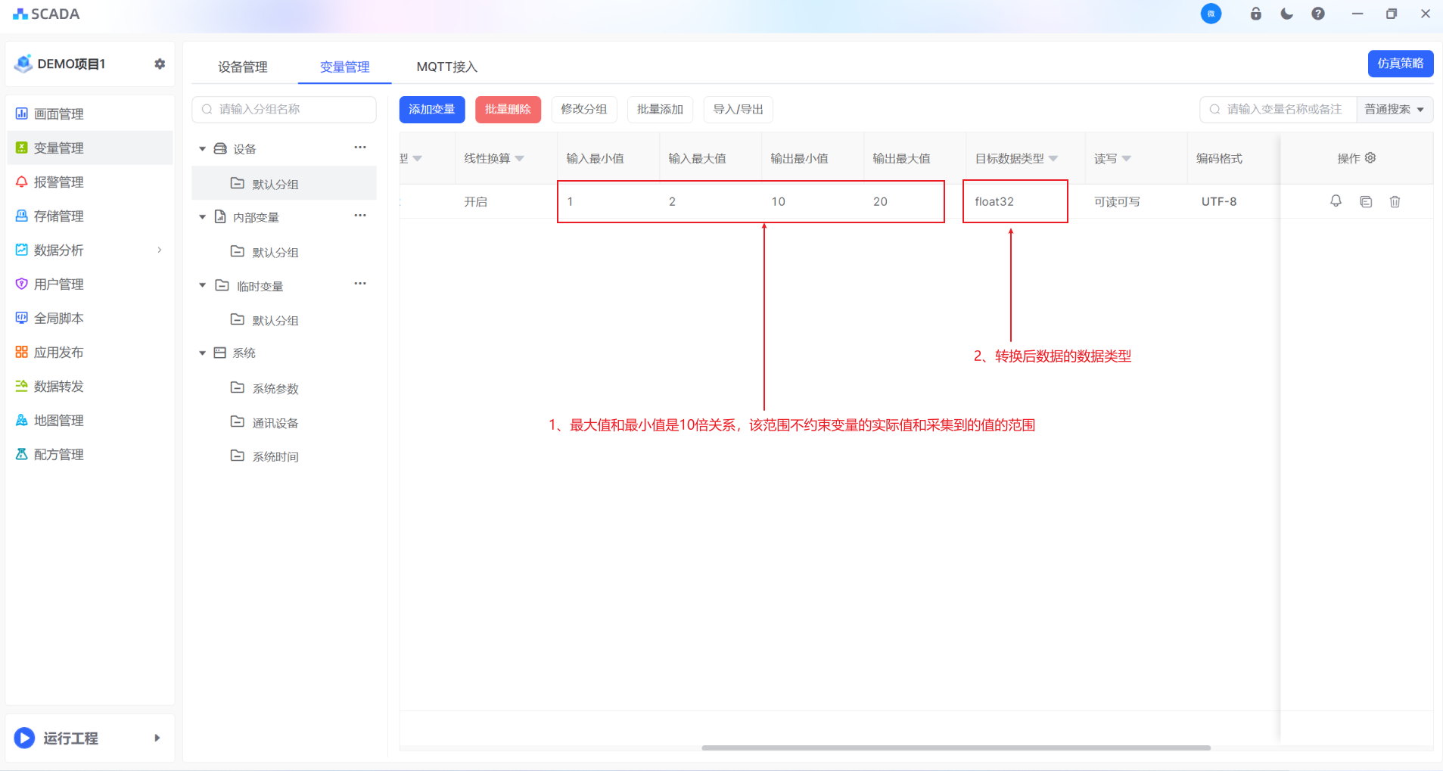The width and height of the screenshot is (1443, 771).
Task: Open help via the question mark icon
Action: click(1318, 14)
